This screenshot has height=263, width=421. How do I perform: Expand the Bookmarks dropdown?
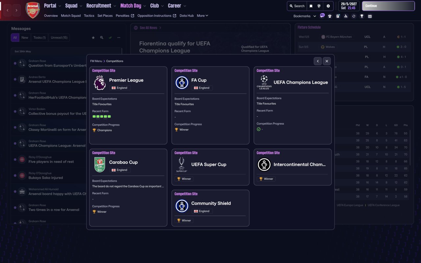pyautogui.click(x=305, y=16)
